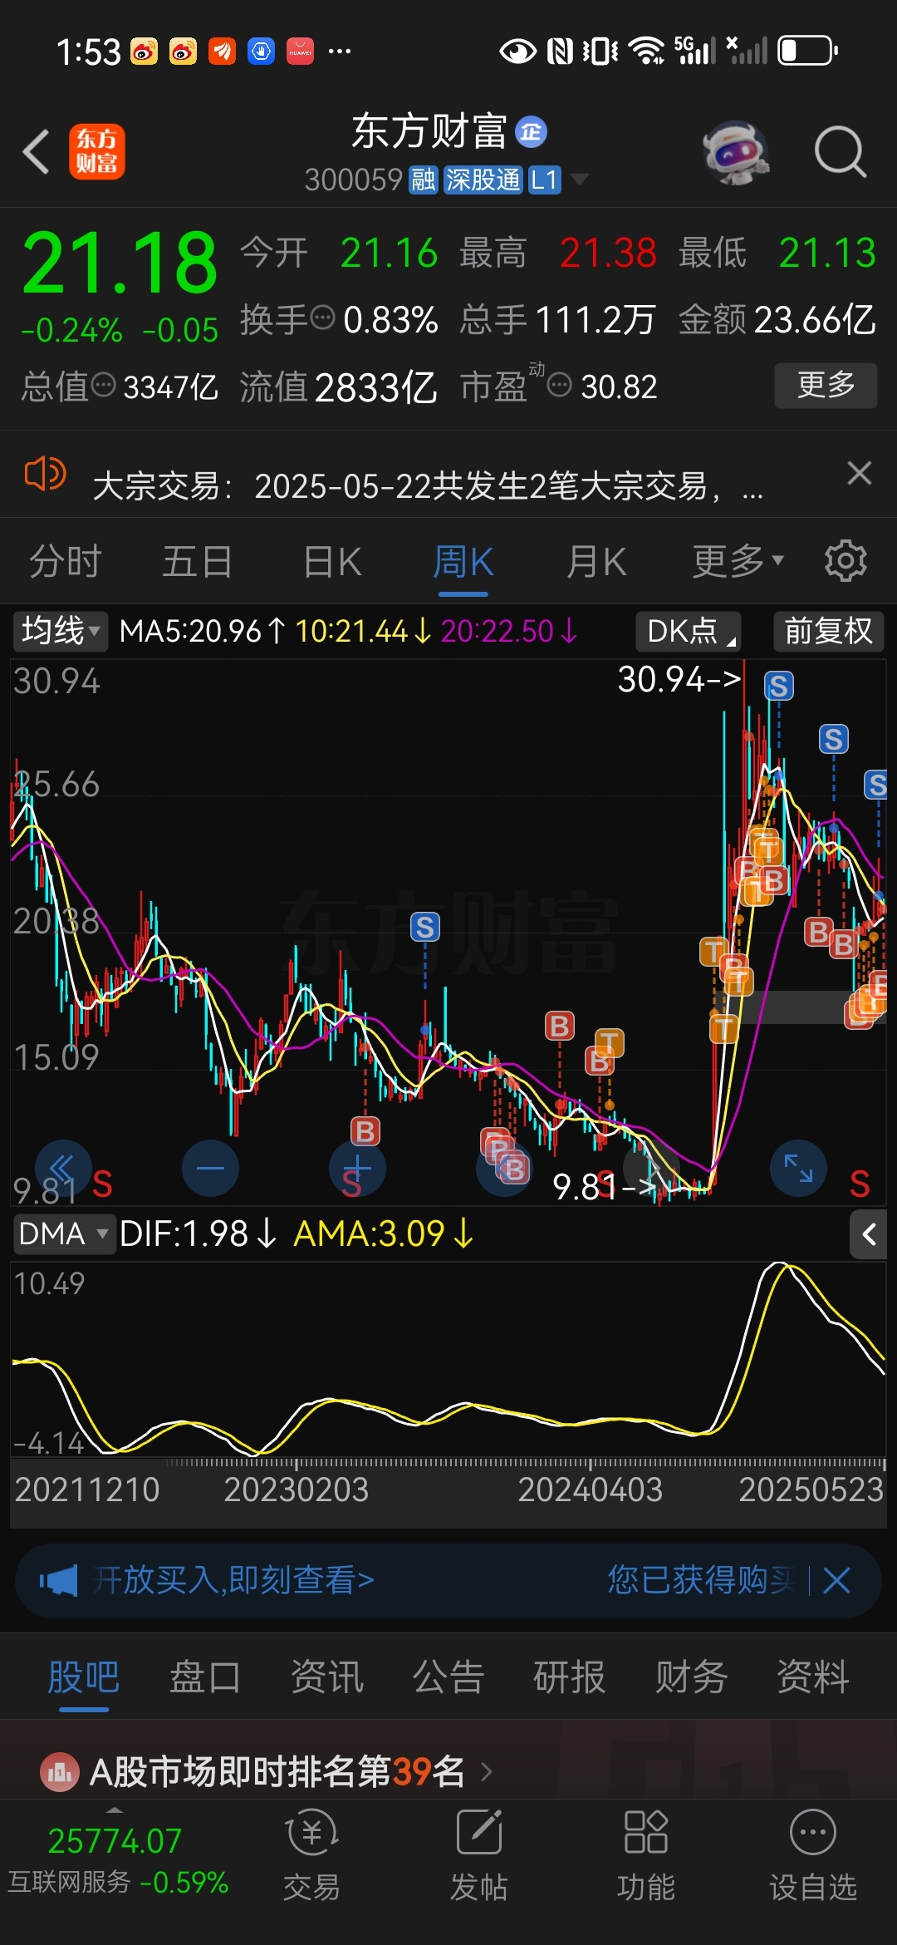
Task: Close the 开放买入 promotion banner
Action: (836, 1580)
